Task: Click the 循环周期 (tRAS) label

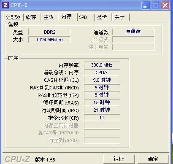Action: pyautogui.click(x=61, y=103)
